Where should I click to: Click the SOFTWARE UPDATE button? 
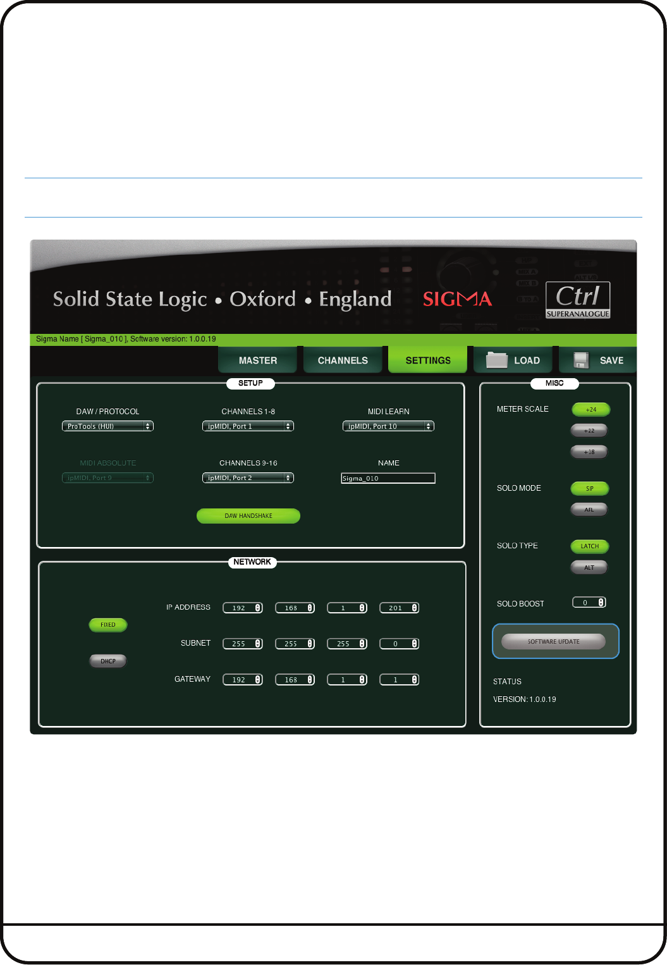point(553,641)
